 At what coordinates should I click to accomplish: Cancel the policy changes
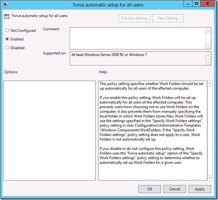175,189
